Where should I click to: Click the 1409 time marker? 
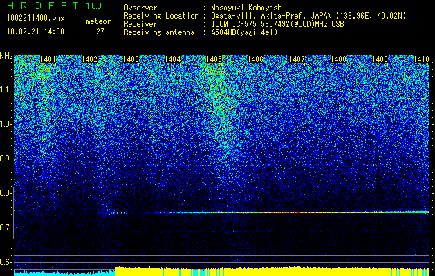pos(380,59)
